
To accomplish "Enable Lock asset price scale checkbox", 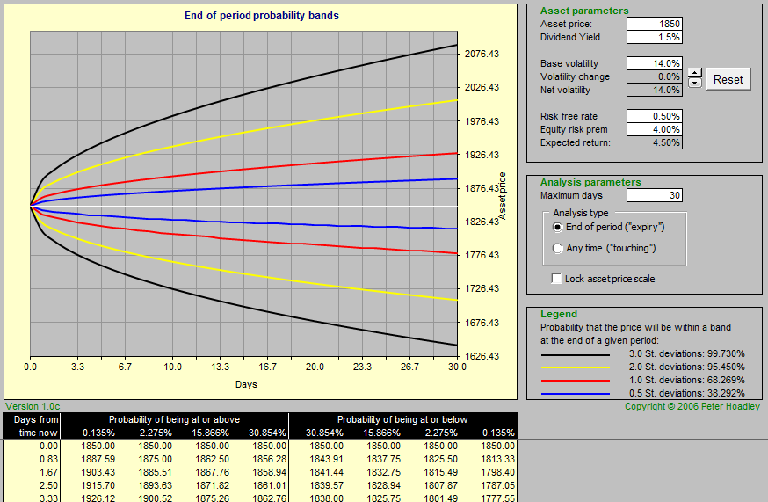I will pyautogui.click(x=557, y=279).
